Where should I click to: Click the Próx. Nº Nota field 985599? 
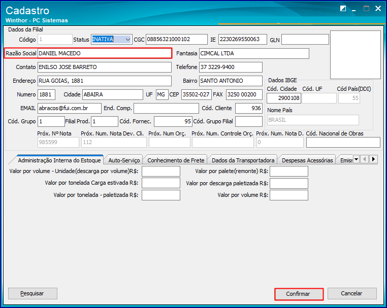pyautogui.click(x=58, y=142)
